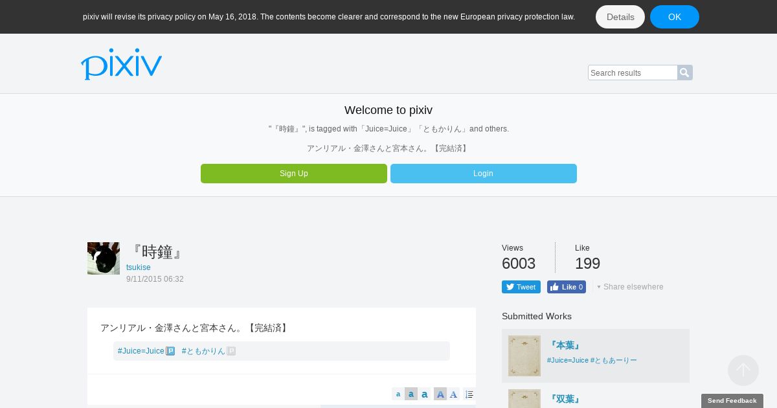Click the date 9/11/2015 06:32
The image size is (777, 408).
155,279
